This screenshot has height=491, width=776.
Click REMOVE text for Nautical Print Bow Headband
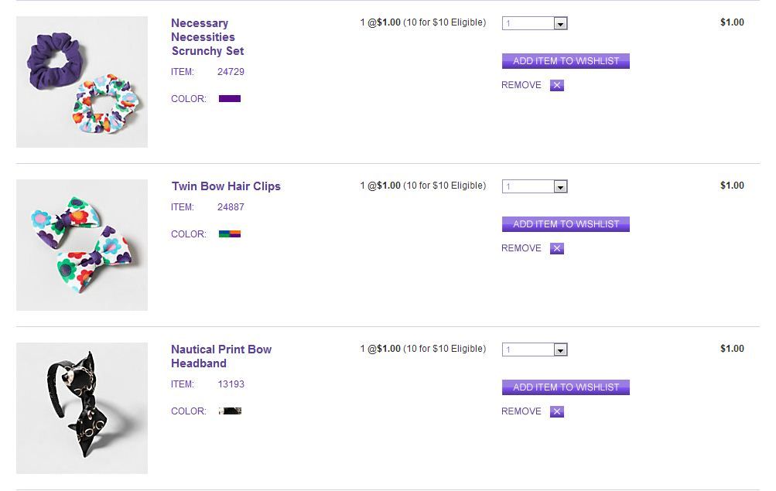click(521, 412)
